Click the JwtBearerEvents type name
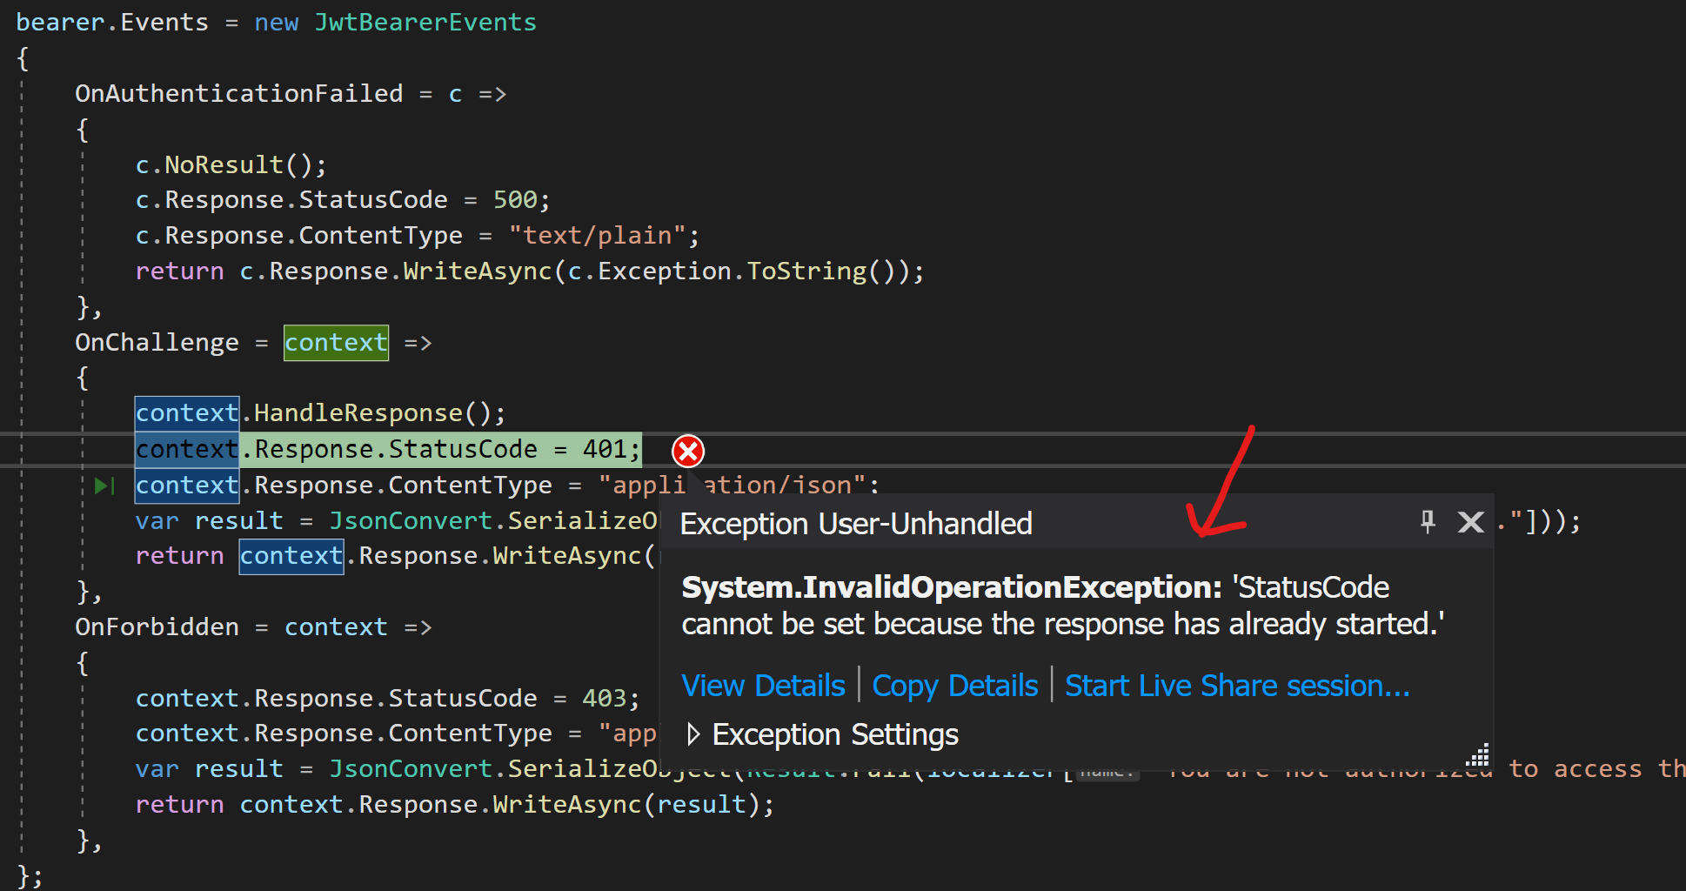The height and width of the screenshot is (891, 1686). (x=425, y=22)
